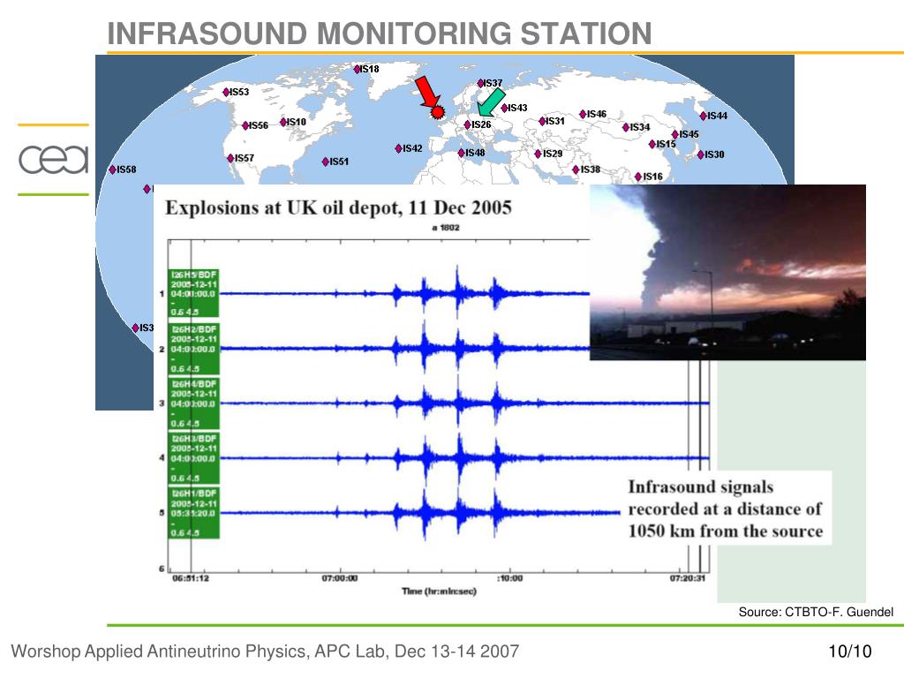Click the smoke plume photograph
The height and width of the screenshot is (678, 904).
[727, 272]
